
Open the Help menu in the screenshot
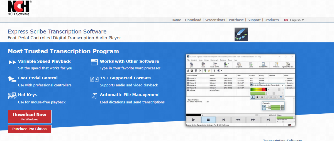point(235,60)
